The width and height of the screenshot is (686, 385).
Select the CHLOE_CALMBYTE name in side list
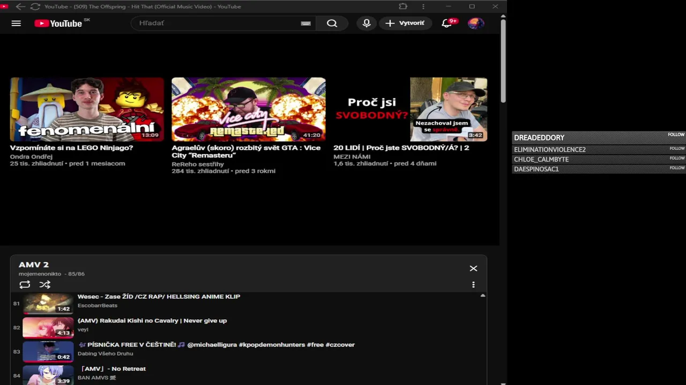click(541, 159)
